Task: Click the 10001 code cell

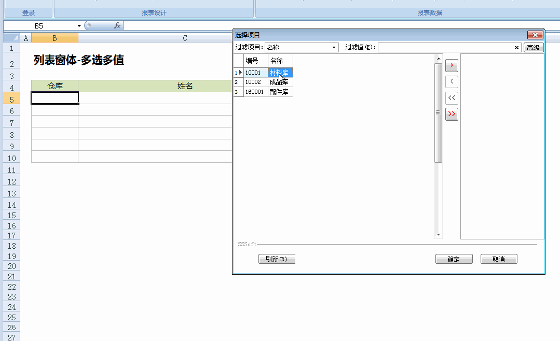Action: (x=256, y=73)
